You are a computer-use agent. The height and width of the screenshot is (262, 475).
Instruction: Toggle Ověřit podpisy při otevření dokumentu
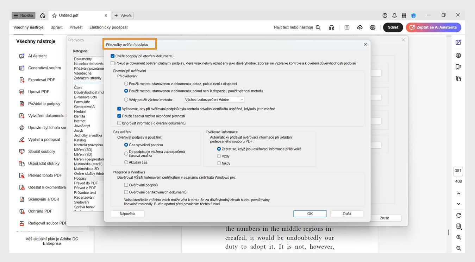(113, 56)
